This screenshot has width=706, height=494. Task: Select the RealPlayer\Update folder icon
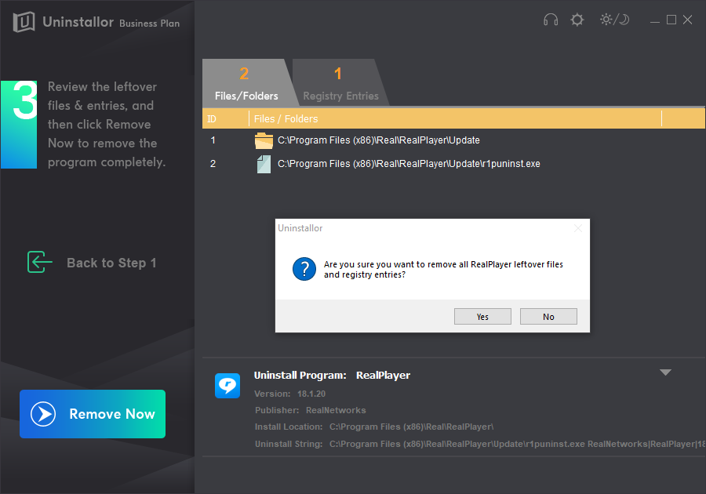(264, 140)
